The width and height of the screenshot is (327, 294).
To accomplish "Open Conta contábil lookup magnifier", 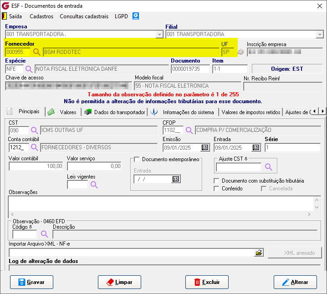I will pyautogui.click(x=35, y=147).
